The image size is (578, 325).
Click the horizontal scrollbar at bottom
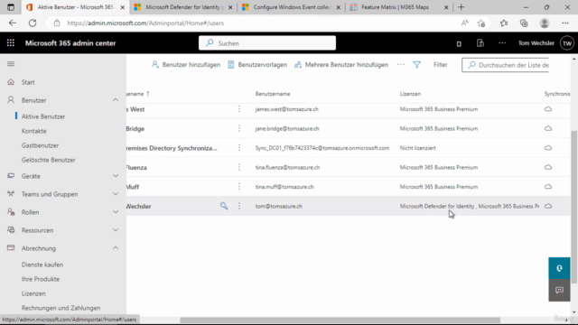340,320
